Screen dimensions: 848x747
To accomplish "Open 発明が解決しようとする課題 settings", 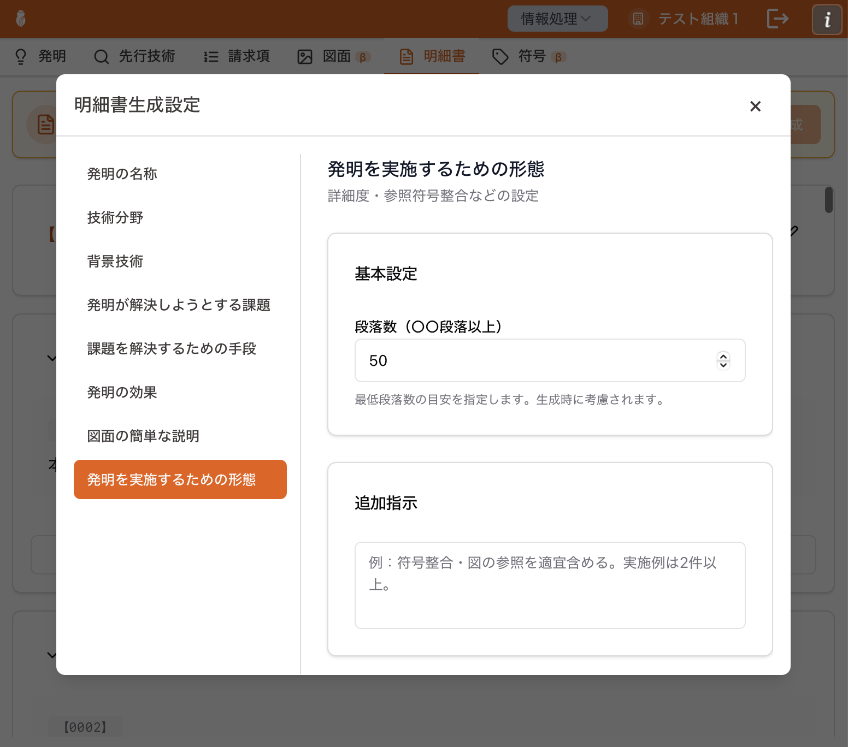I will click(x=179, y=305).
